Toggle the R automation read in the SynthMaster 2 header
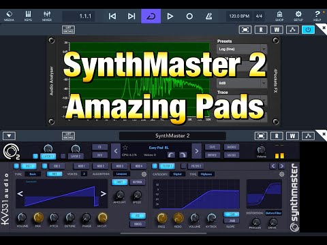327x245 pixels. [277, 136]
